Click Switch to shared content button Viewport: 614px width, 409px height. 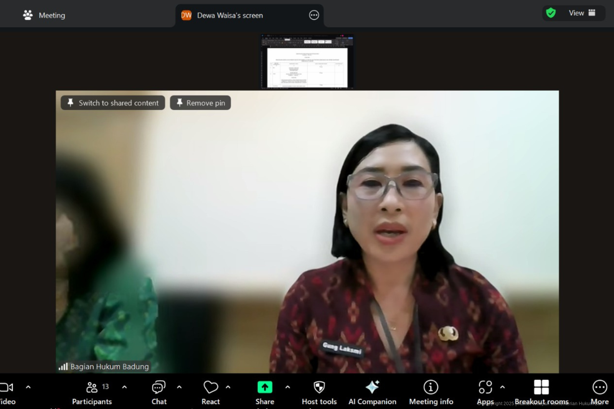113,103
